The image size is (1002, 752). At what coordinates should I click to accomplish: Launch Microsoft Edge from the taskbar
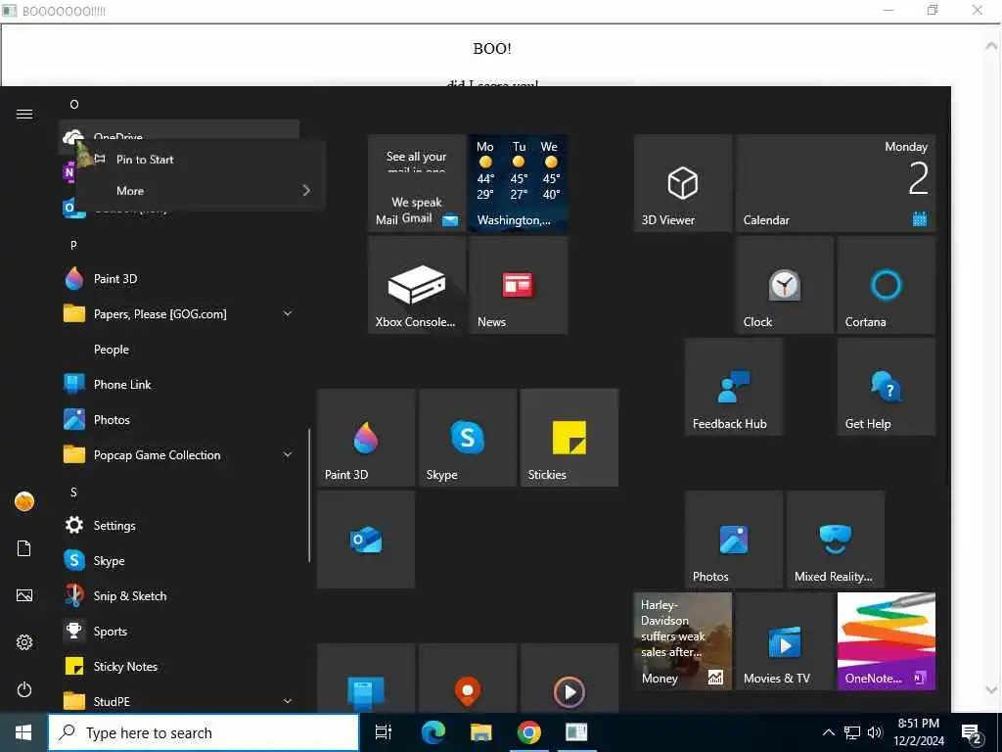click(433, 732)
